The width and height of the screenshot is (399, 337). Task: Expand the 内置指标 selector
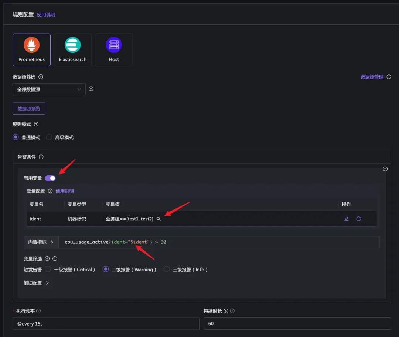pos(41,242)
